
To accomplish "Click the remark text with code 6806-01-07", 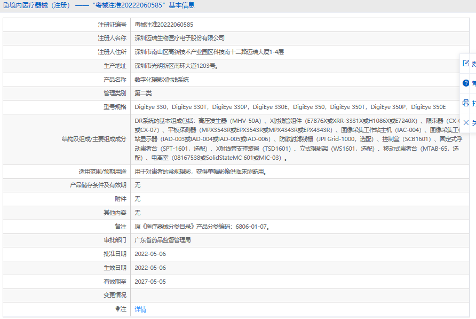I will (x=202, y=227).
